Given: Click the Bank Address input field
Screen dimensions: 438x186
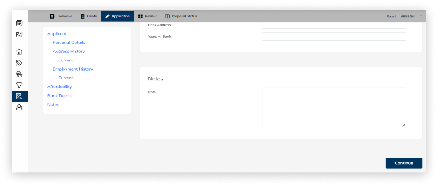Looking at the screenshot, I should [x=334, y=25].
